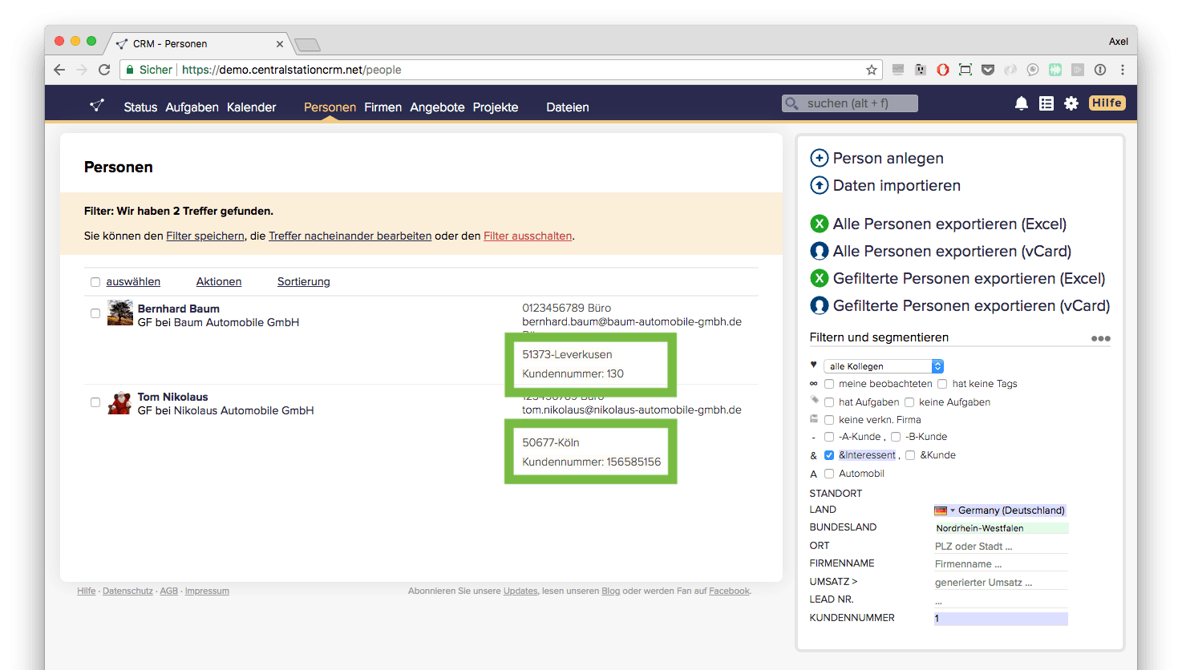Viewport: 1182px width, 670px height.
Task: Expand the Germany country selector
Action: (x=999, y=511)
